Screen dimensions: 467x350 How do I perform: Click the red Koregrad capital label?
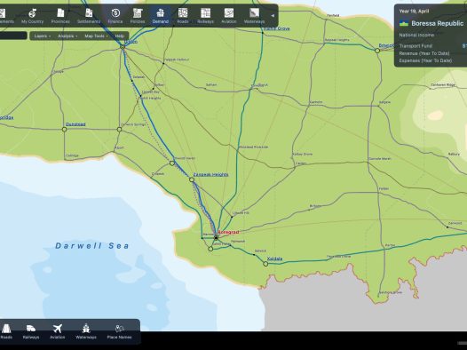228,232
